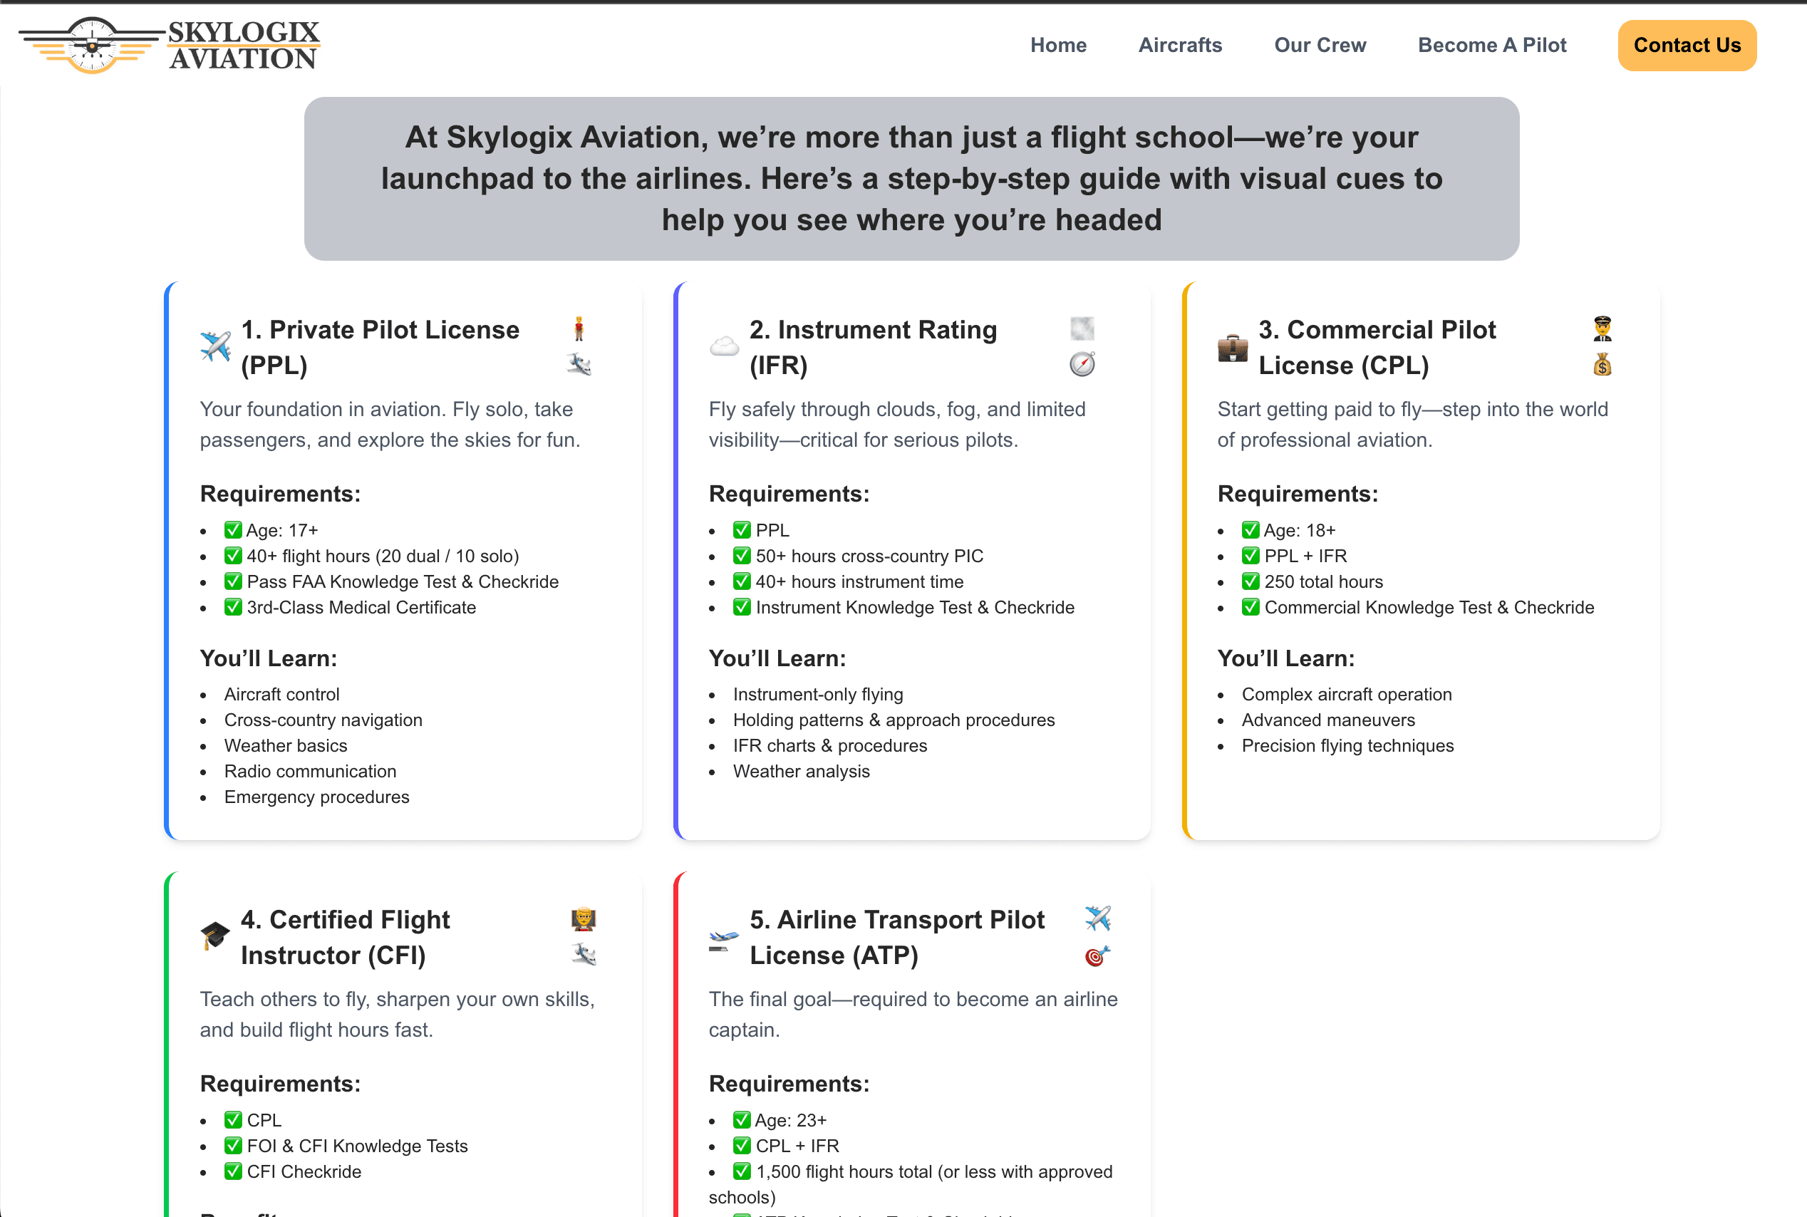Viewport: 1807px width, 1217px height.
Task: Click the departing airplane icon beside Airline Transport Pilot
Action: (723, 939)
